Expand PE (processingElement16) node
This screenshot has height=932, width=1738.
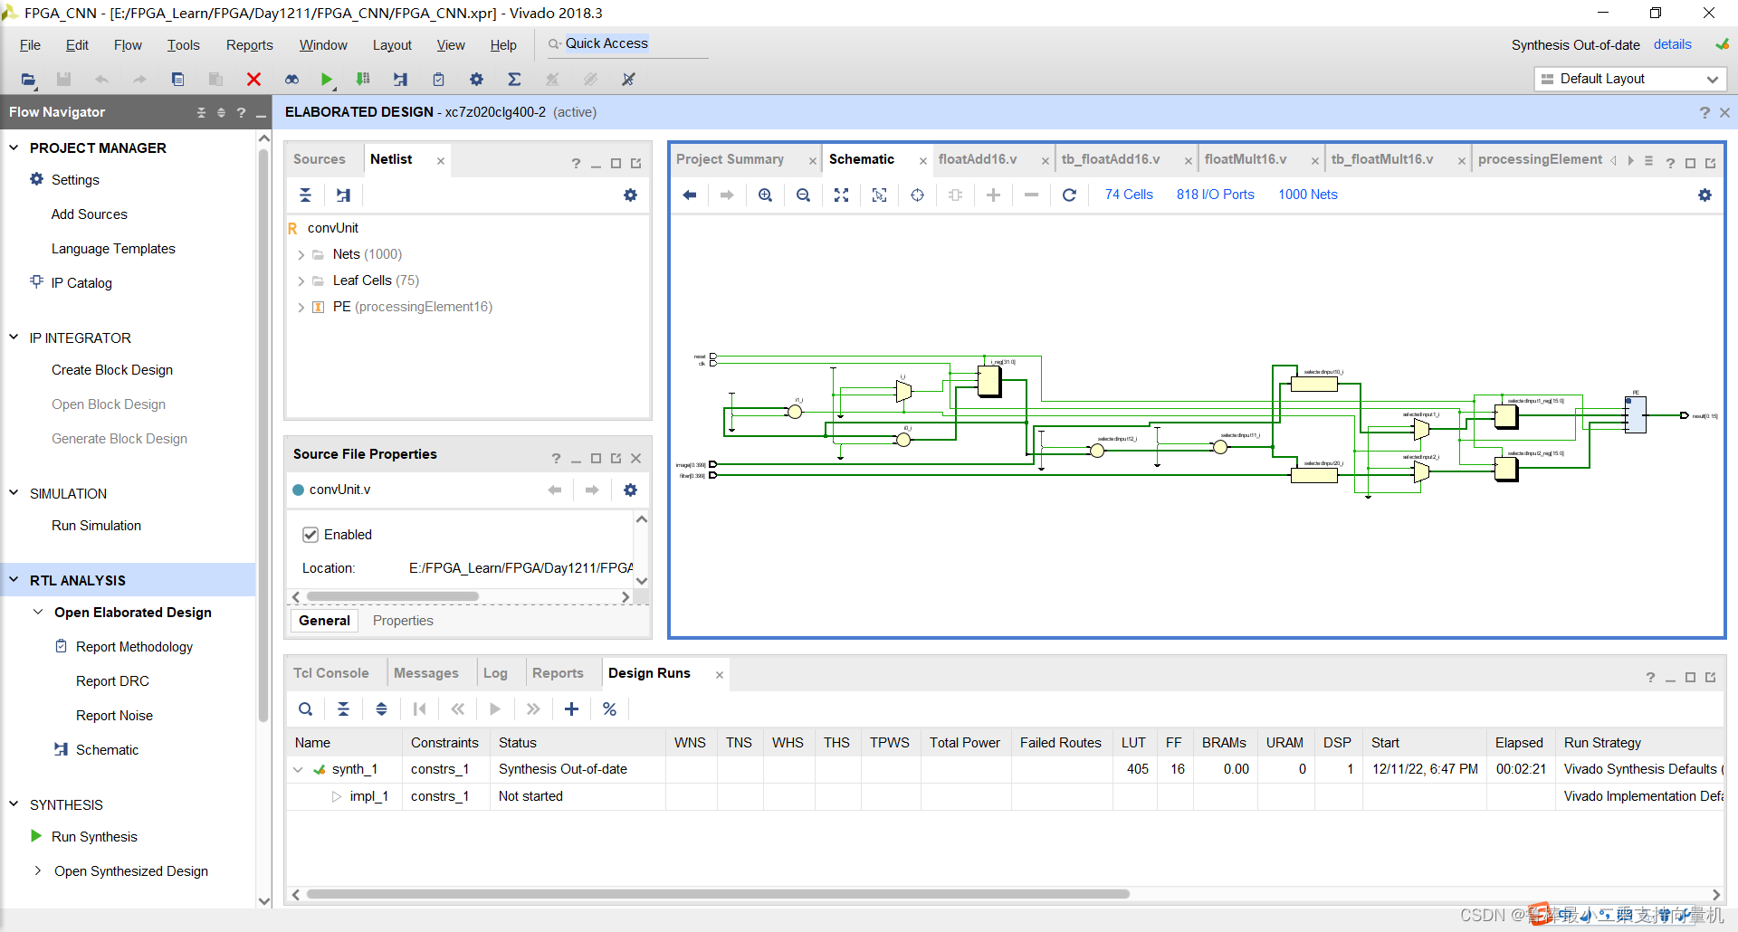pyautogui.click(x=301, y=308)
